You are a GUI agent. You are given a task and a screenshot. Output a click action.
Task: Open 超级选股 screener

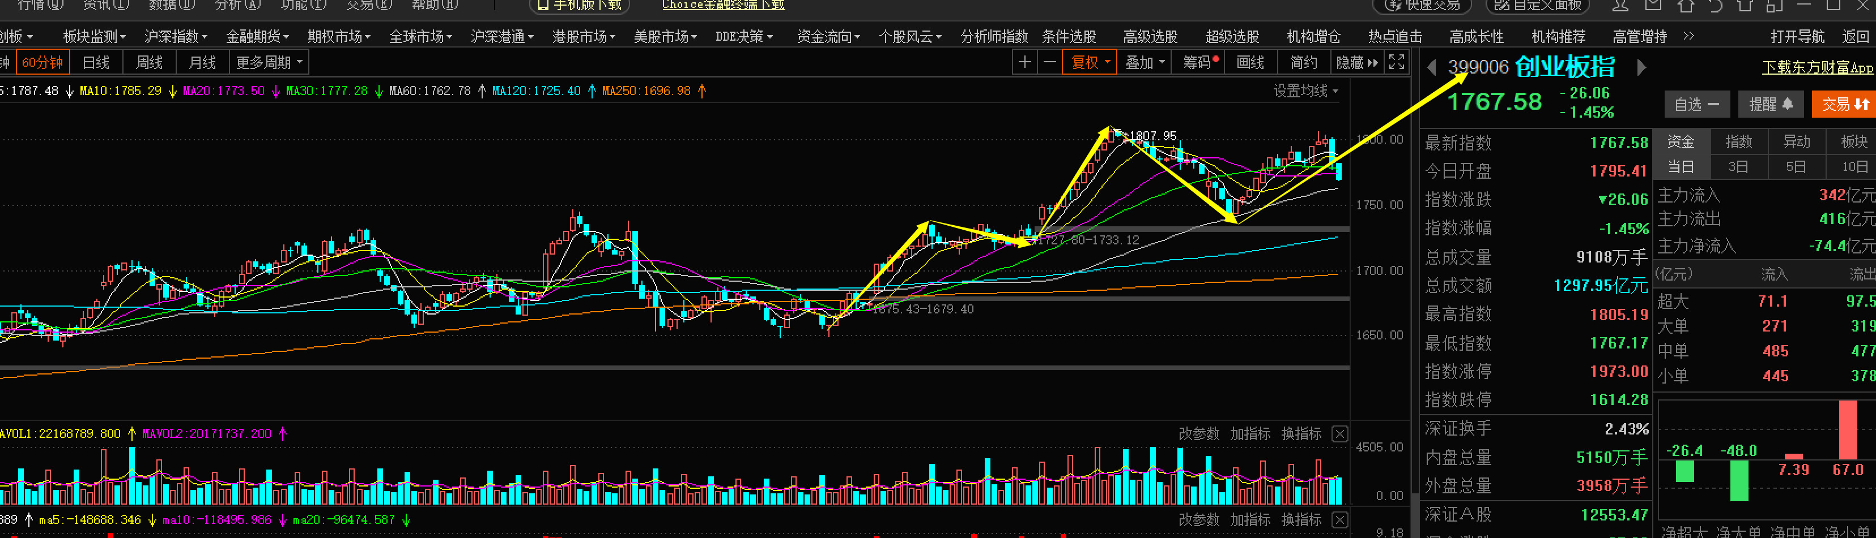1231,36
